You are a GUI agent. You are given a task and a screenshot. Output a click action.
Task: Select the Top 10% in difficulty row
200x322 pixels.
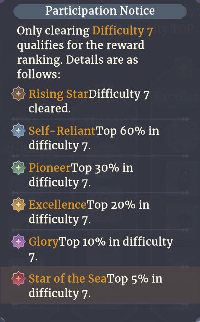point(100,248)
